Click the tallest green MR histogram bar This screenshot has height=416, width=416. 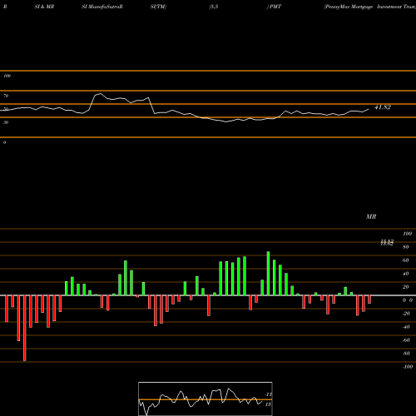coord(268,274)
